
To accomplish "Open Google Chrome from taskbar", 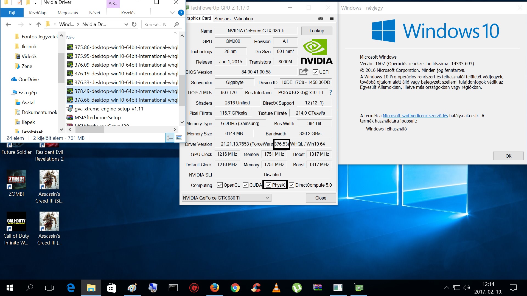I will [235, 288].
